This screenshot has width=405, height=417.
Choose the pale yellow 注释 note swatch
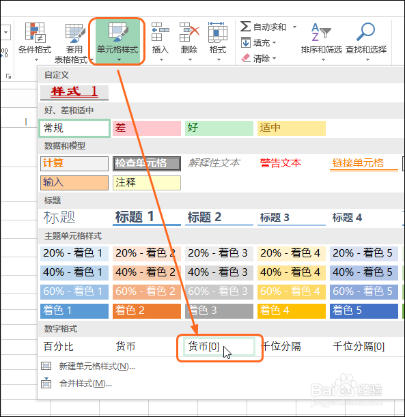click(x=147, y=183)
